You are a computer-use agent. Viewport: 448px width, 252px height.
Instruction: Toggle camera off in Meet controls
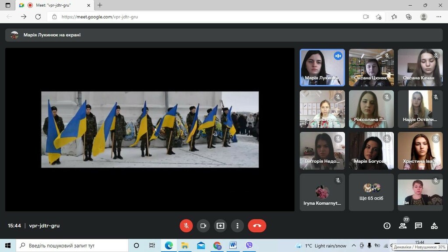click(203, 226)
